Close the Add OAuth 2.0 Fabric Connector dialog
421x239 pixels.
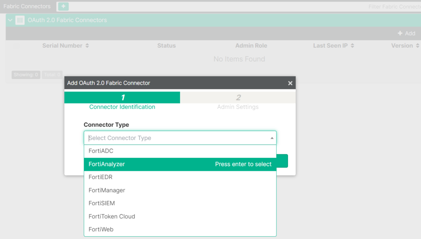(290, 83)
